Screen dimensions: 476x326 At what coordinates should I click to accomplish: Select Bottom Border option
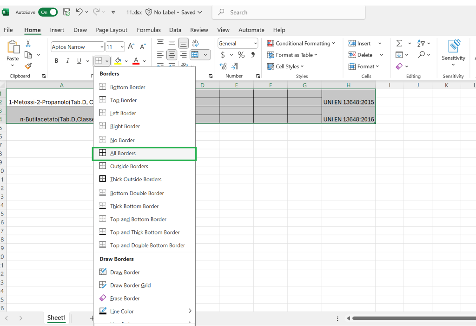click(x=145, y=87)
